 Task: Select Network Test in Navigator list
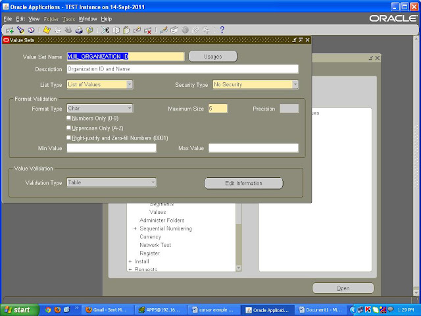click(155, 245)
